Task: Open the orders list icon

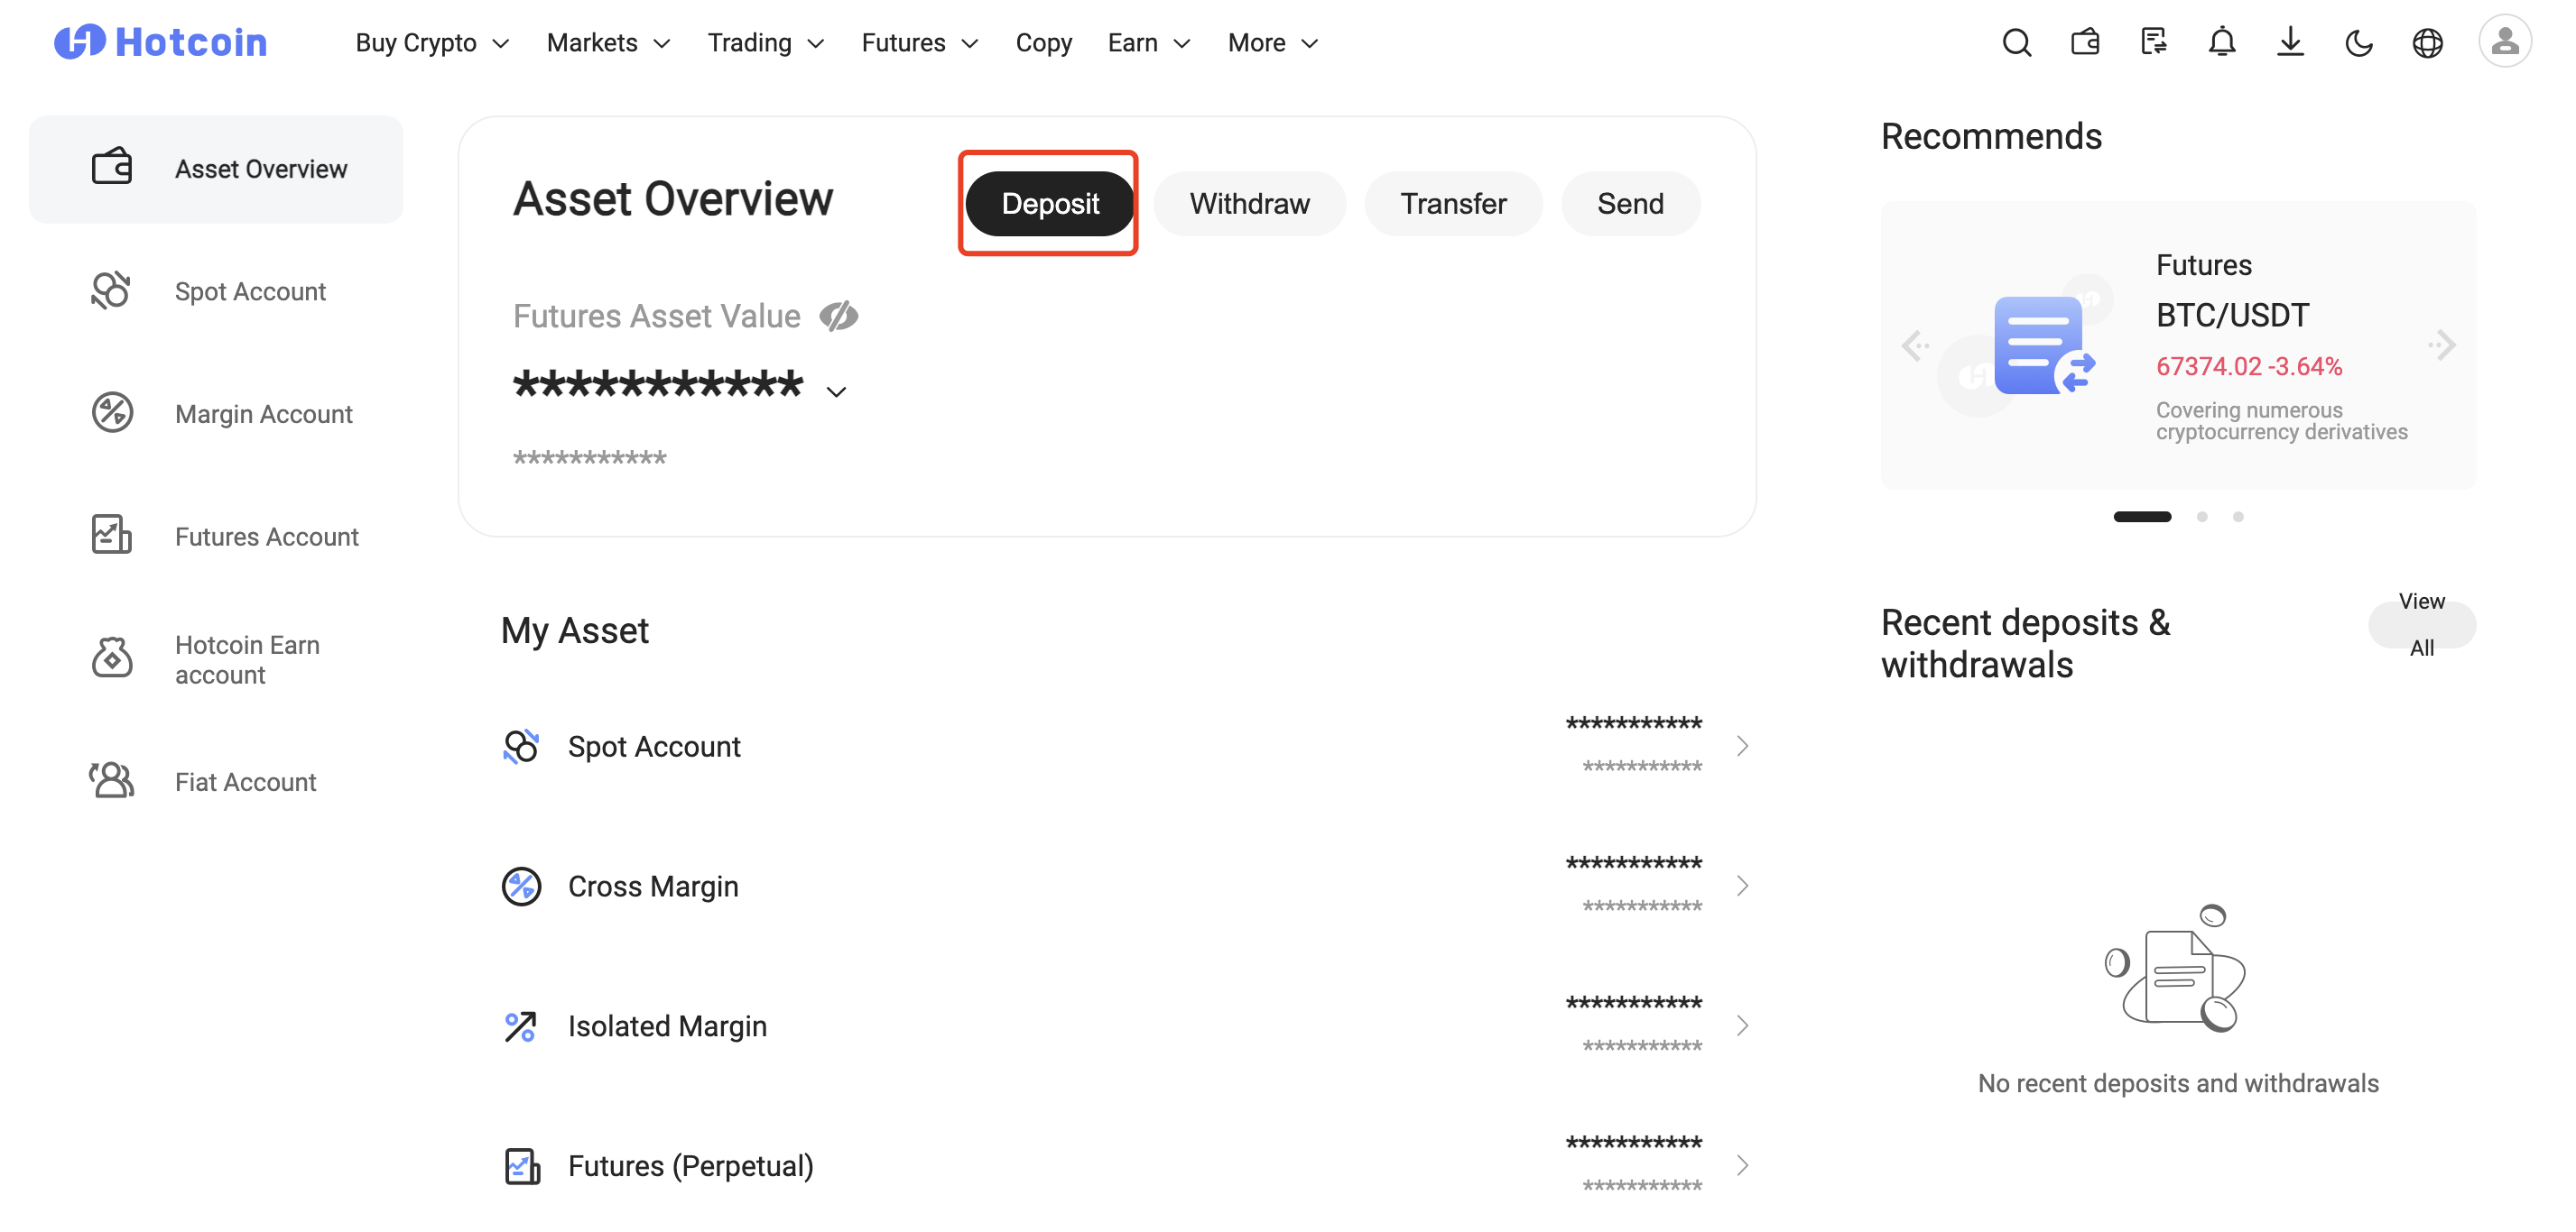Action: (2153, 43)
